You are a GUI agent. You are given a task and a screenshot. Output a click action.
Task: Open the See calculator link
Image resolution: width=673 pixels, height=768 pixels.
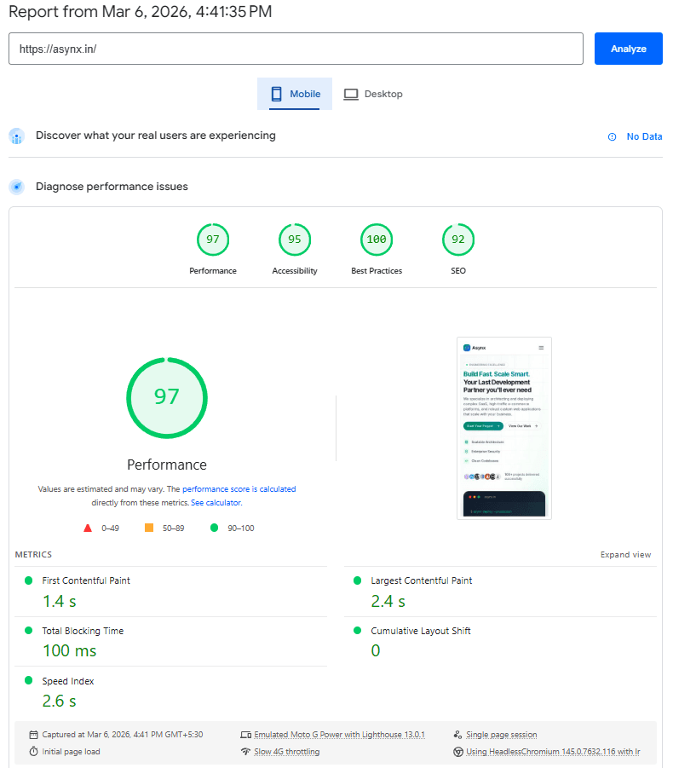(x=216, y=503)
